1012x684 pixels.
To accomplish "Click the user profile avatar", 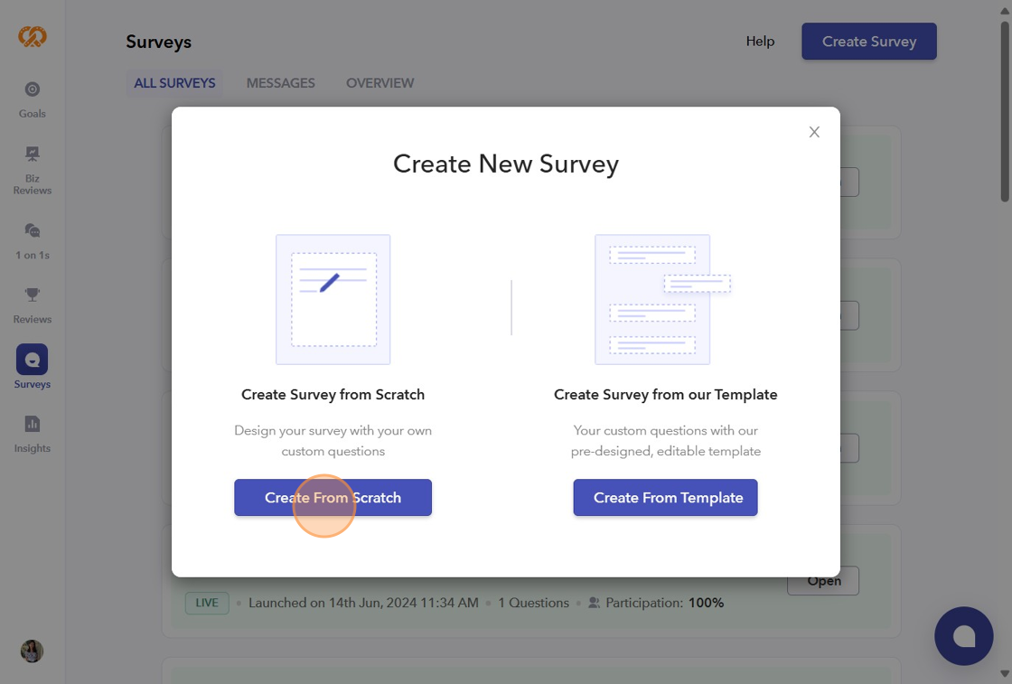I will 33,651.
